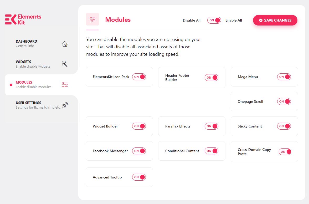This screenshot has width=309, height=204.
Task: Toggle the Disable All / Enable All switch
Action: 214,20
